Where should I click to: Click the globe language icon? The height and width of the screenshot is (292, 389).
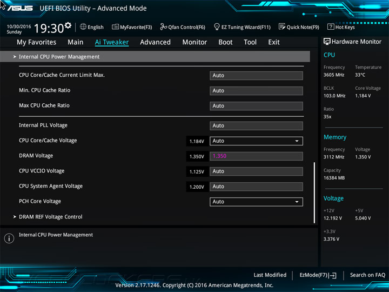pos(83,26)
